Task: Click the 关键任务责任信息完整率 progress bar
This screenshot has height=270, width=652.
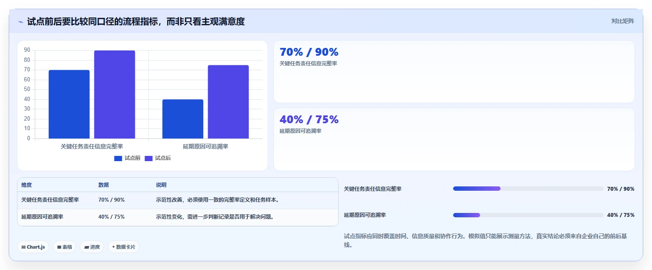Action: click(x=528, y=189)
